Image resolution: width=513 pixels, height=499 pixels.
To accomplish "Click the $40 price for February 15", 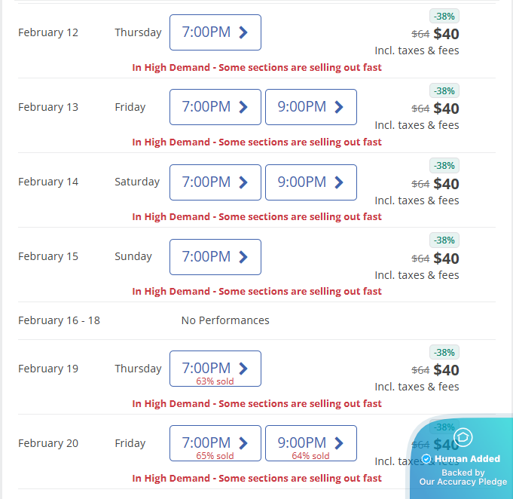I will 446,259.
